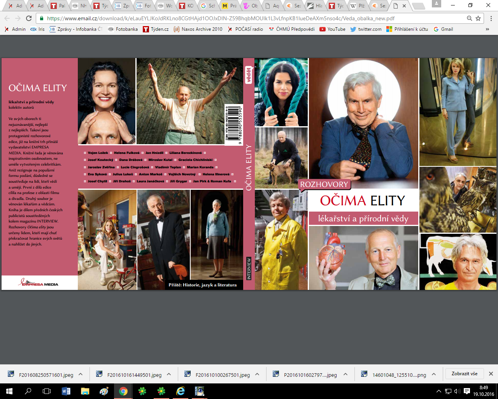Switch to the 'Aq' browser tab

(272, 6)
